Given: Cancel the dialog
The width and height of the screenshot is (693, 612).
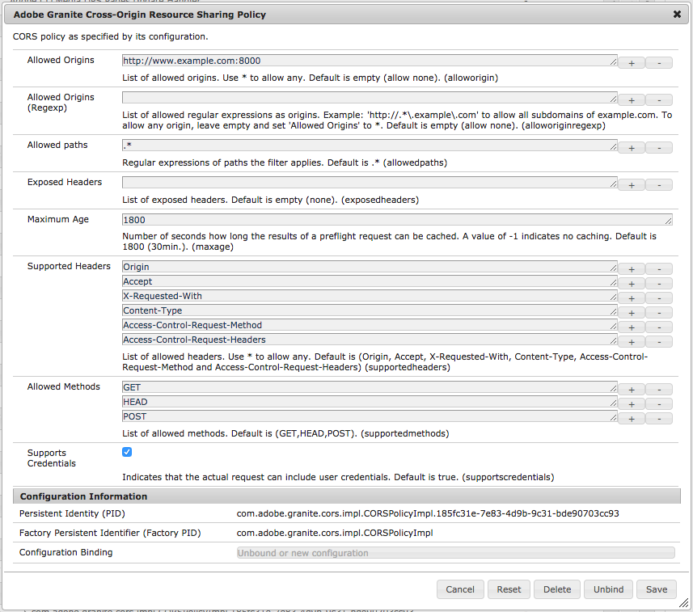Looking at the screenshot, I should click(460, 589).
